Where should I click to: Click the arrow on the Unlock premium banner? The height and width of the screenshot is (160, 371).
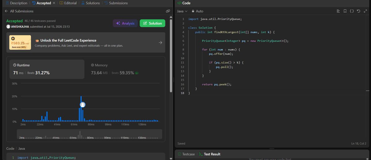point(160,43)
